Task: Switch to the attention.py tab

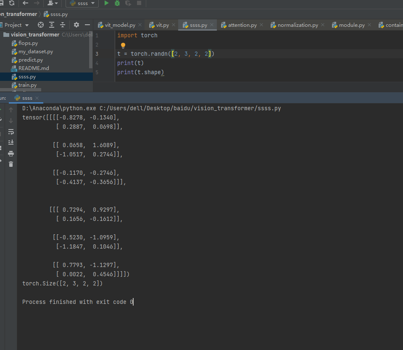Action: [242, 25]
